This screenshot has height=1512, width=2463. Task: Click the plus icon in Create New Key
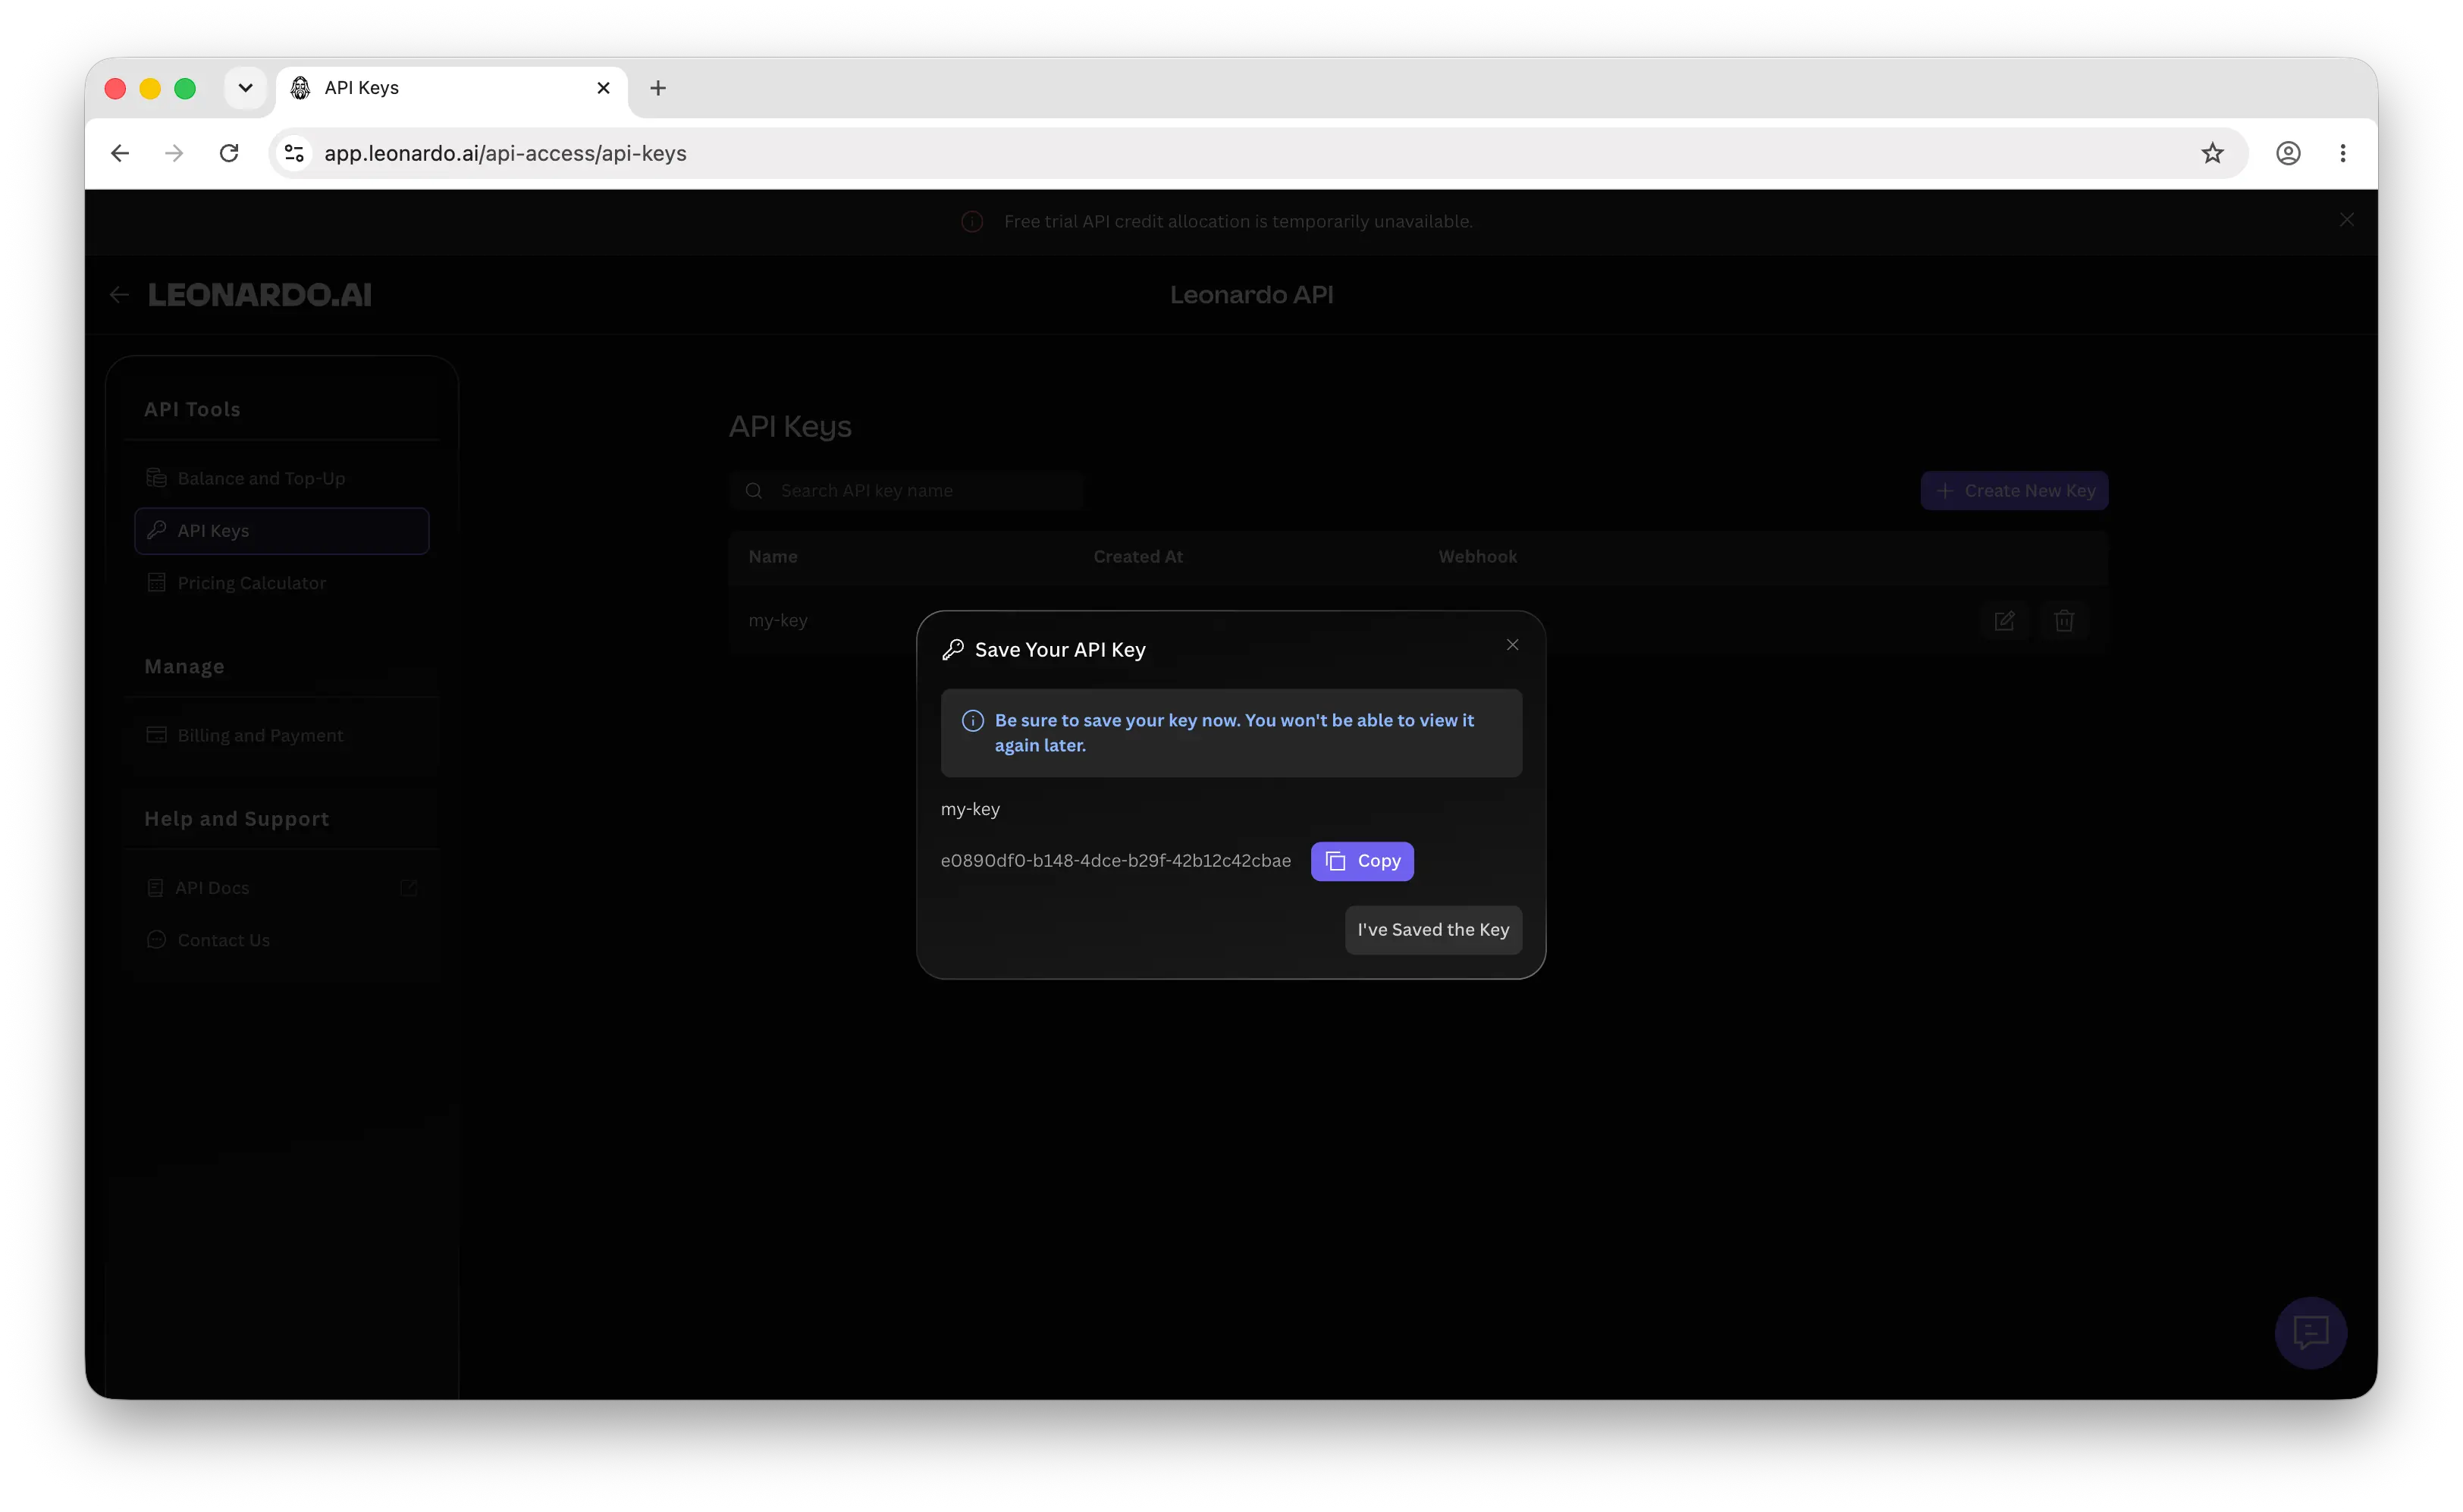coord(1945,491)
